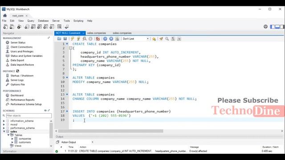The height and width of the screenshot is (160, 285).
Task: Toggle invisible characters display
Action: click(173, 39)
